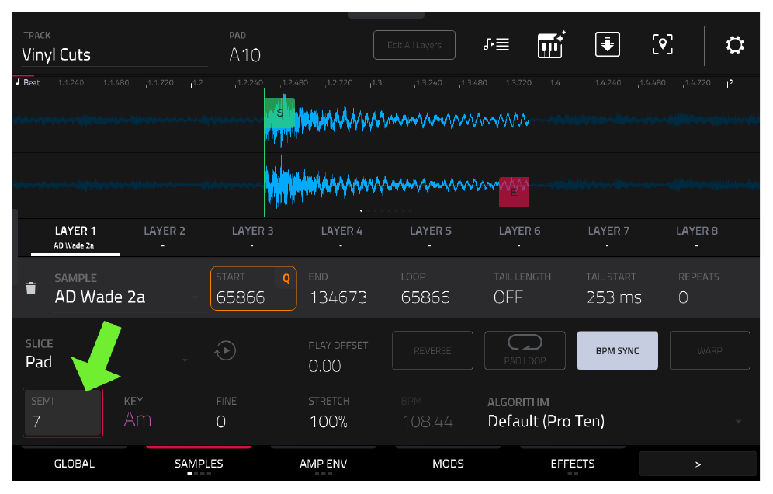Select the END value 134673
The width and height of the screenshot is (773, 494).
point(338,297)
